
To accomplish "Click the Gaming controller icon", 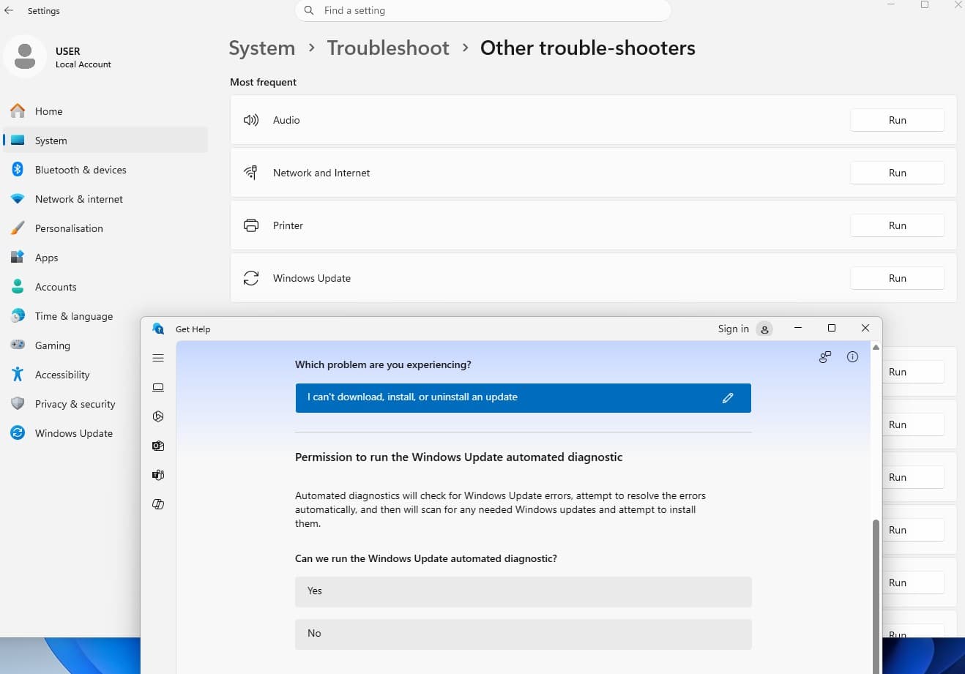I will tap(18, 345).
